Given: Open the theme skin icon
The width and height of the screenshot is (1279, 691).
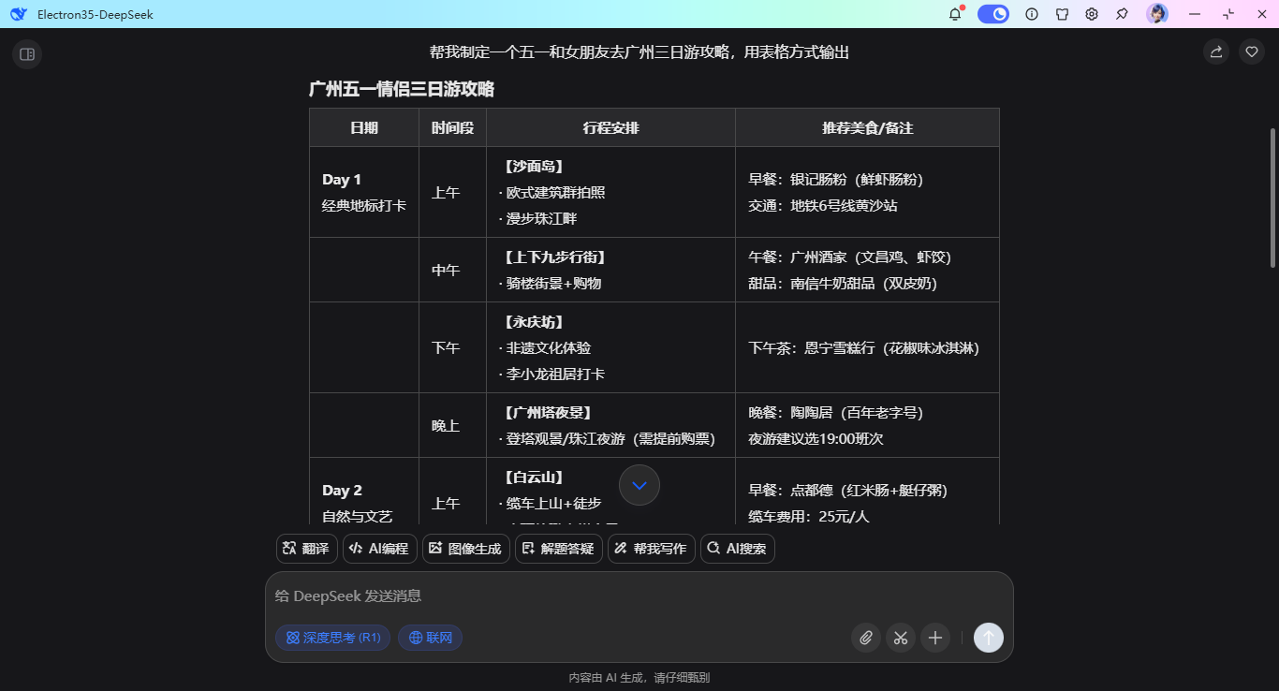Looking at the screenshot, I should point(1063,14).
